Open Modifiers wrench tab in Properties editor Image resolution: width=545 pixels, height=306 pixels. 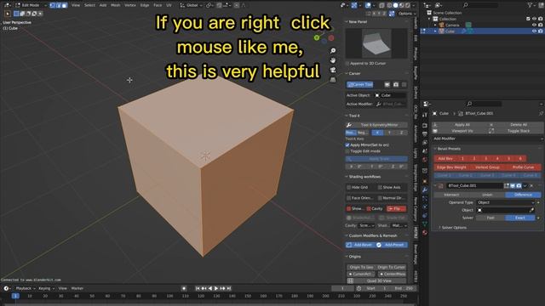[425, 190]
